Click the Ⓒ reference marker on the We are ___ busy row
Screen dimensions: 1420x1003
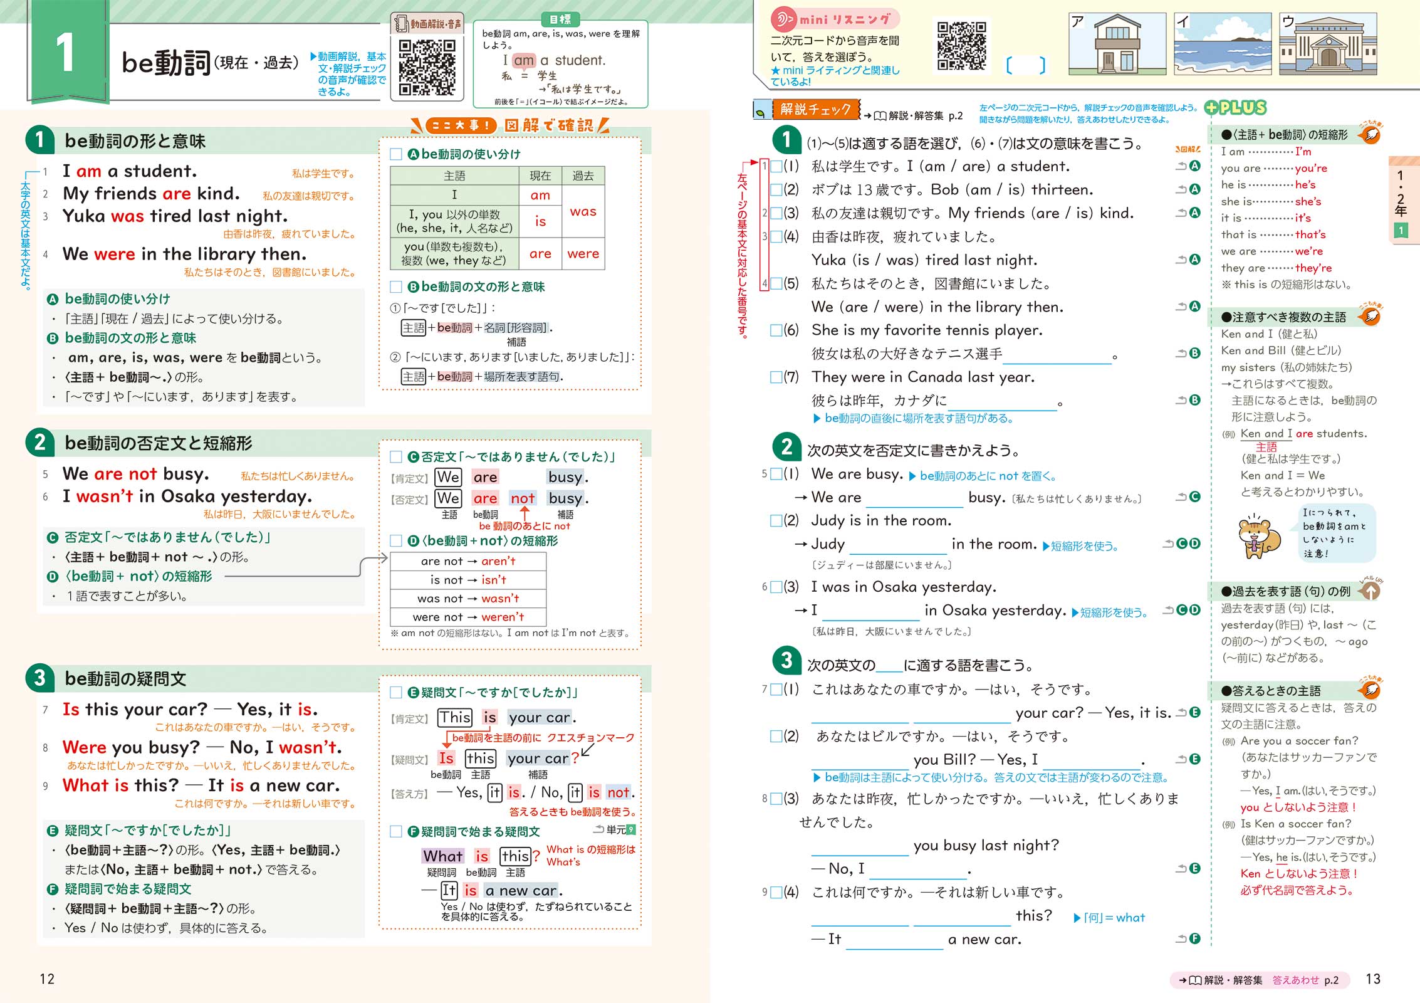pyautogui.click(x=1195, y=496)
